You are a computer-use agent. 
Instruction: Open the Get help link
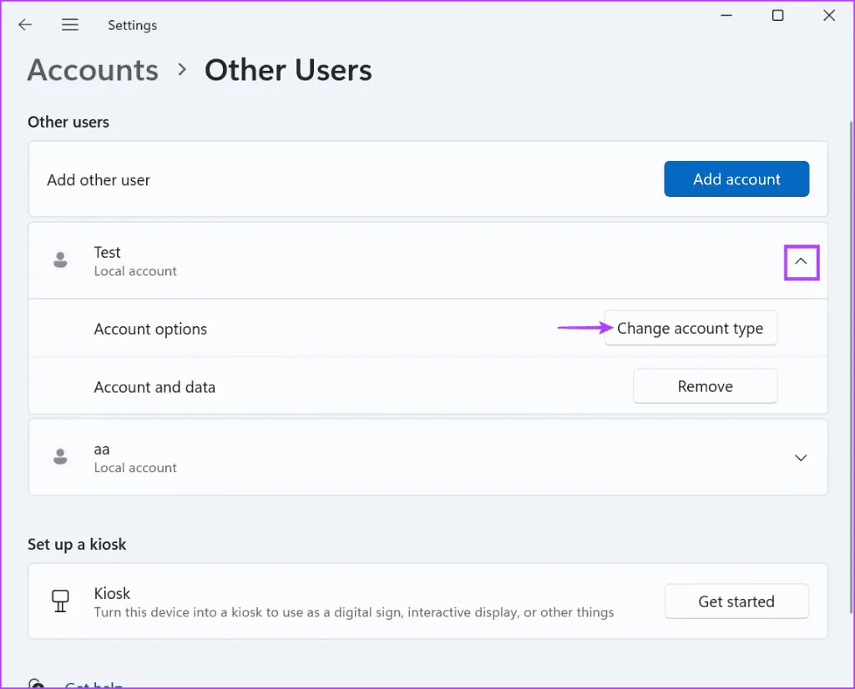[94, 685]
